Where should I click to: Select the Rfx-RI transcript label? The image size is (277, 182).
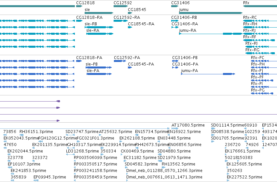click(251, 43)
